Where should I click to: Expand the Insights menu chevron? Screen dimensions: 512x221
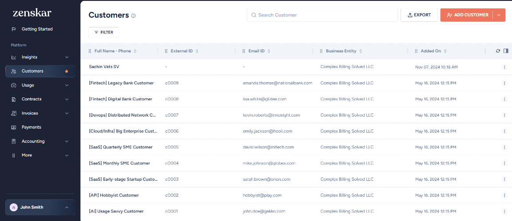tap(67, 57)
